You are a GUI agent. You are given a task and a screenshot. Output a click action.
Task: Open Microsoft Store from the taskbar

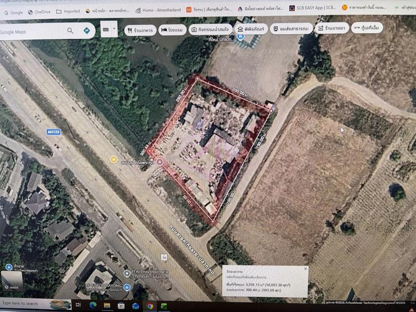click(121, 306)
